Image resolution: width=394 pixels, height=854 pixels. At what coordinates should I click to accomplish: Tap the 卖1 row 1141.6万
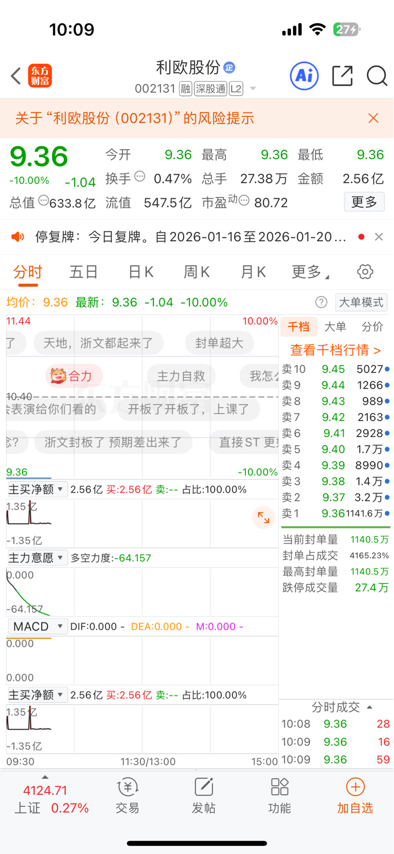(336, 513)
